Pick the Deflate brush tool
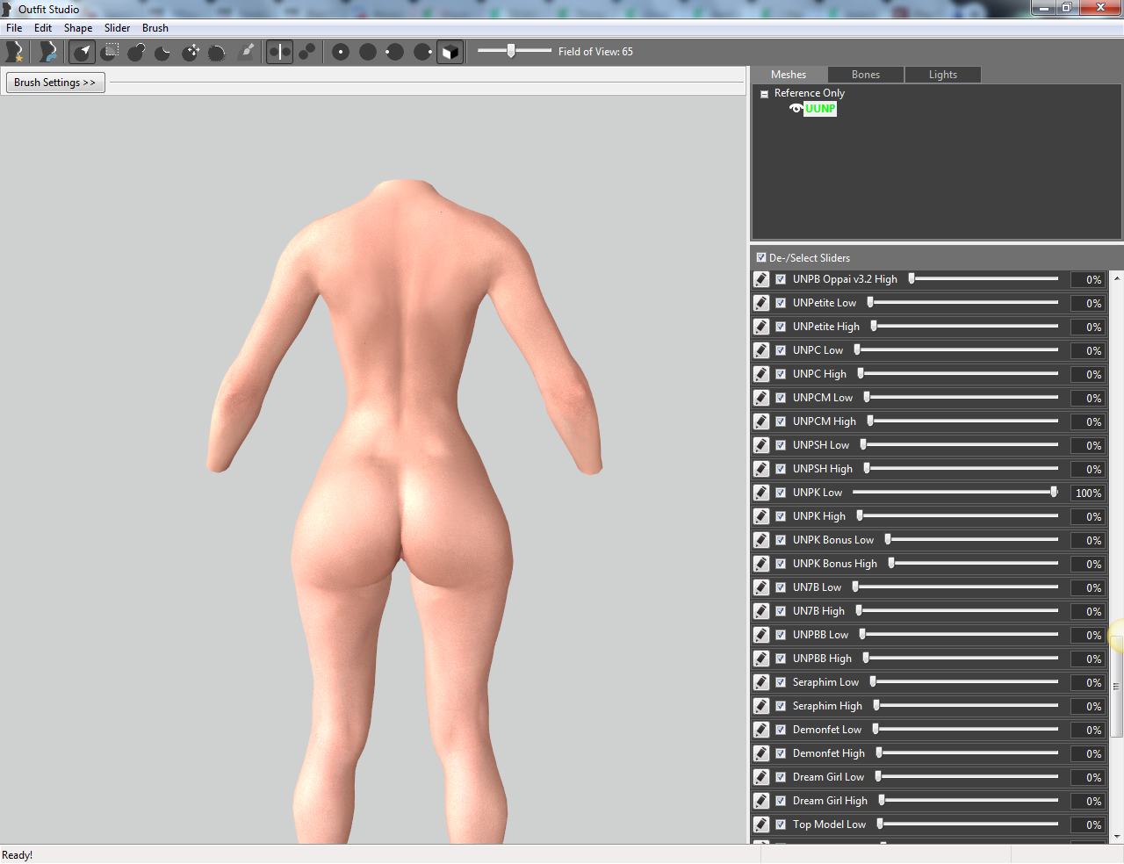 [x=162, y=52]
